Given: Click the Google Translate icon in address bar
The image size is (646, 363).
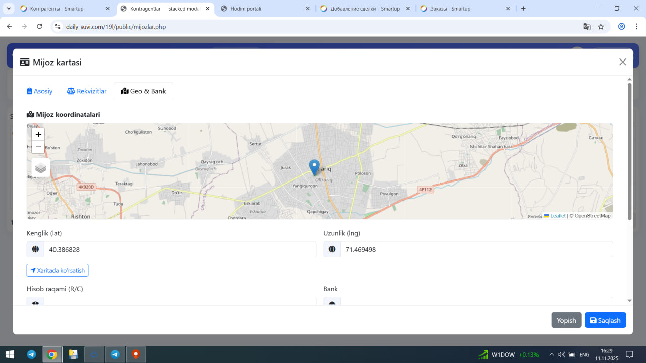Looking at the screenshot, I should (587, 27).
